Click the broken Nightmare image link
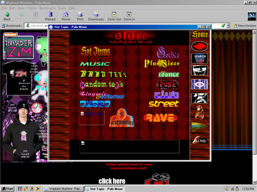 (x=92, y=118)
